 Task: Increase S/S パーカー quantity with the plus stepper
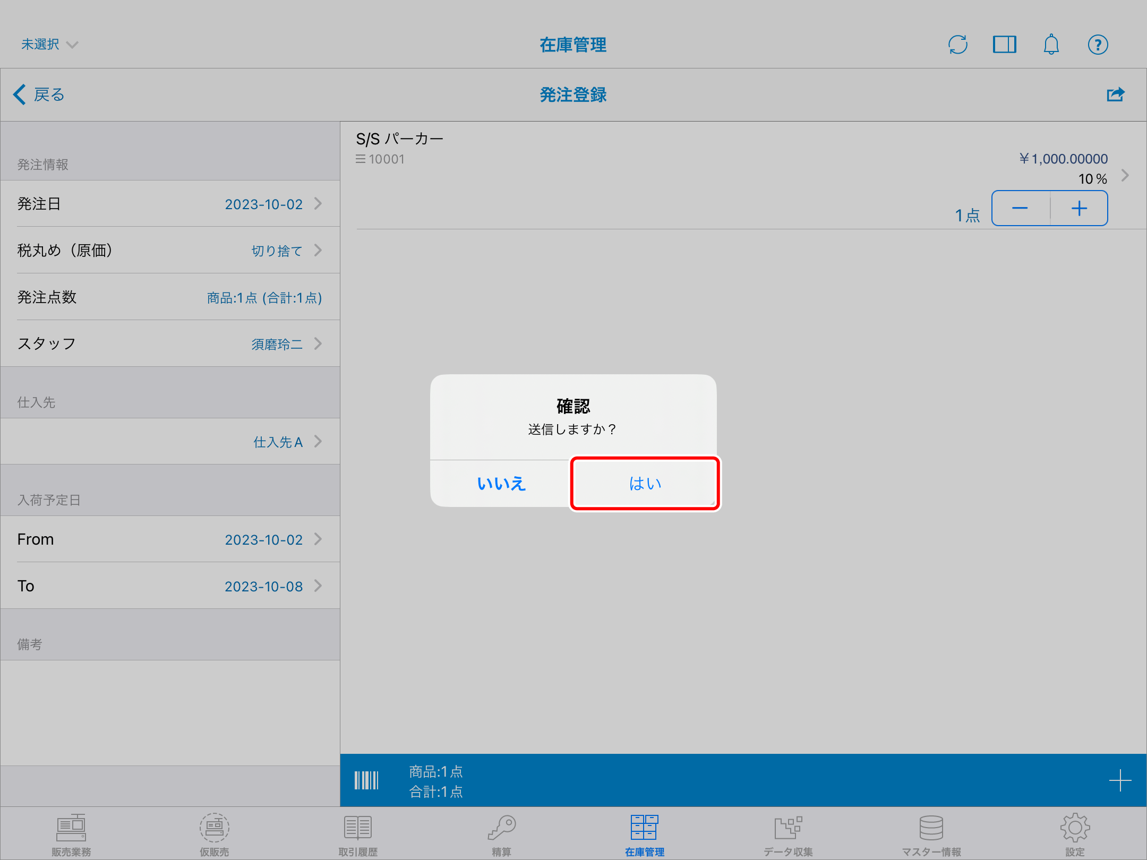[x=1078, y=208]
